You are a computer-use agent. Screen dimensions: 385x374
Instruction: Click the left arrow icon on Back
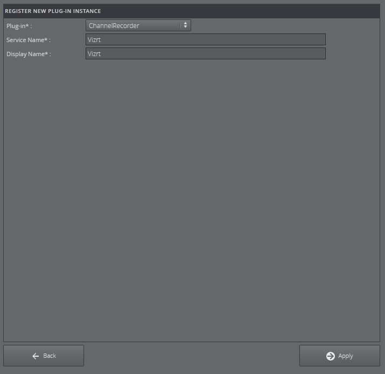click(x=36, y=356)
